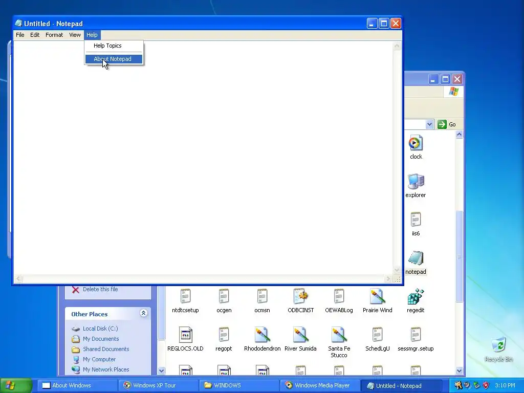Open Local Disk (C:) from Other Places

100,329
